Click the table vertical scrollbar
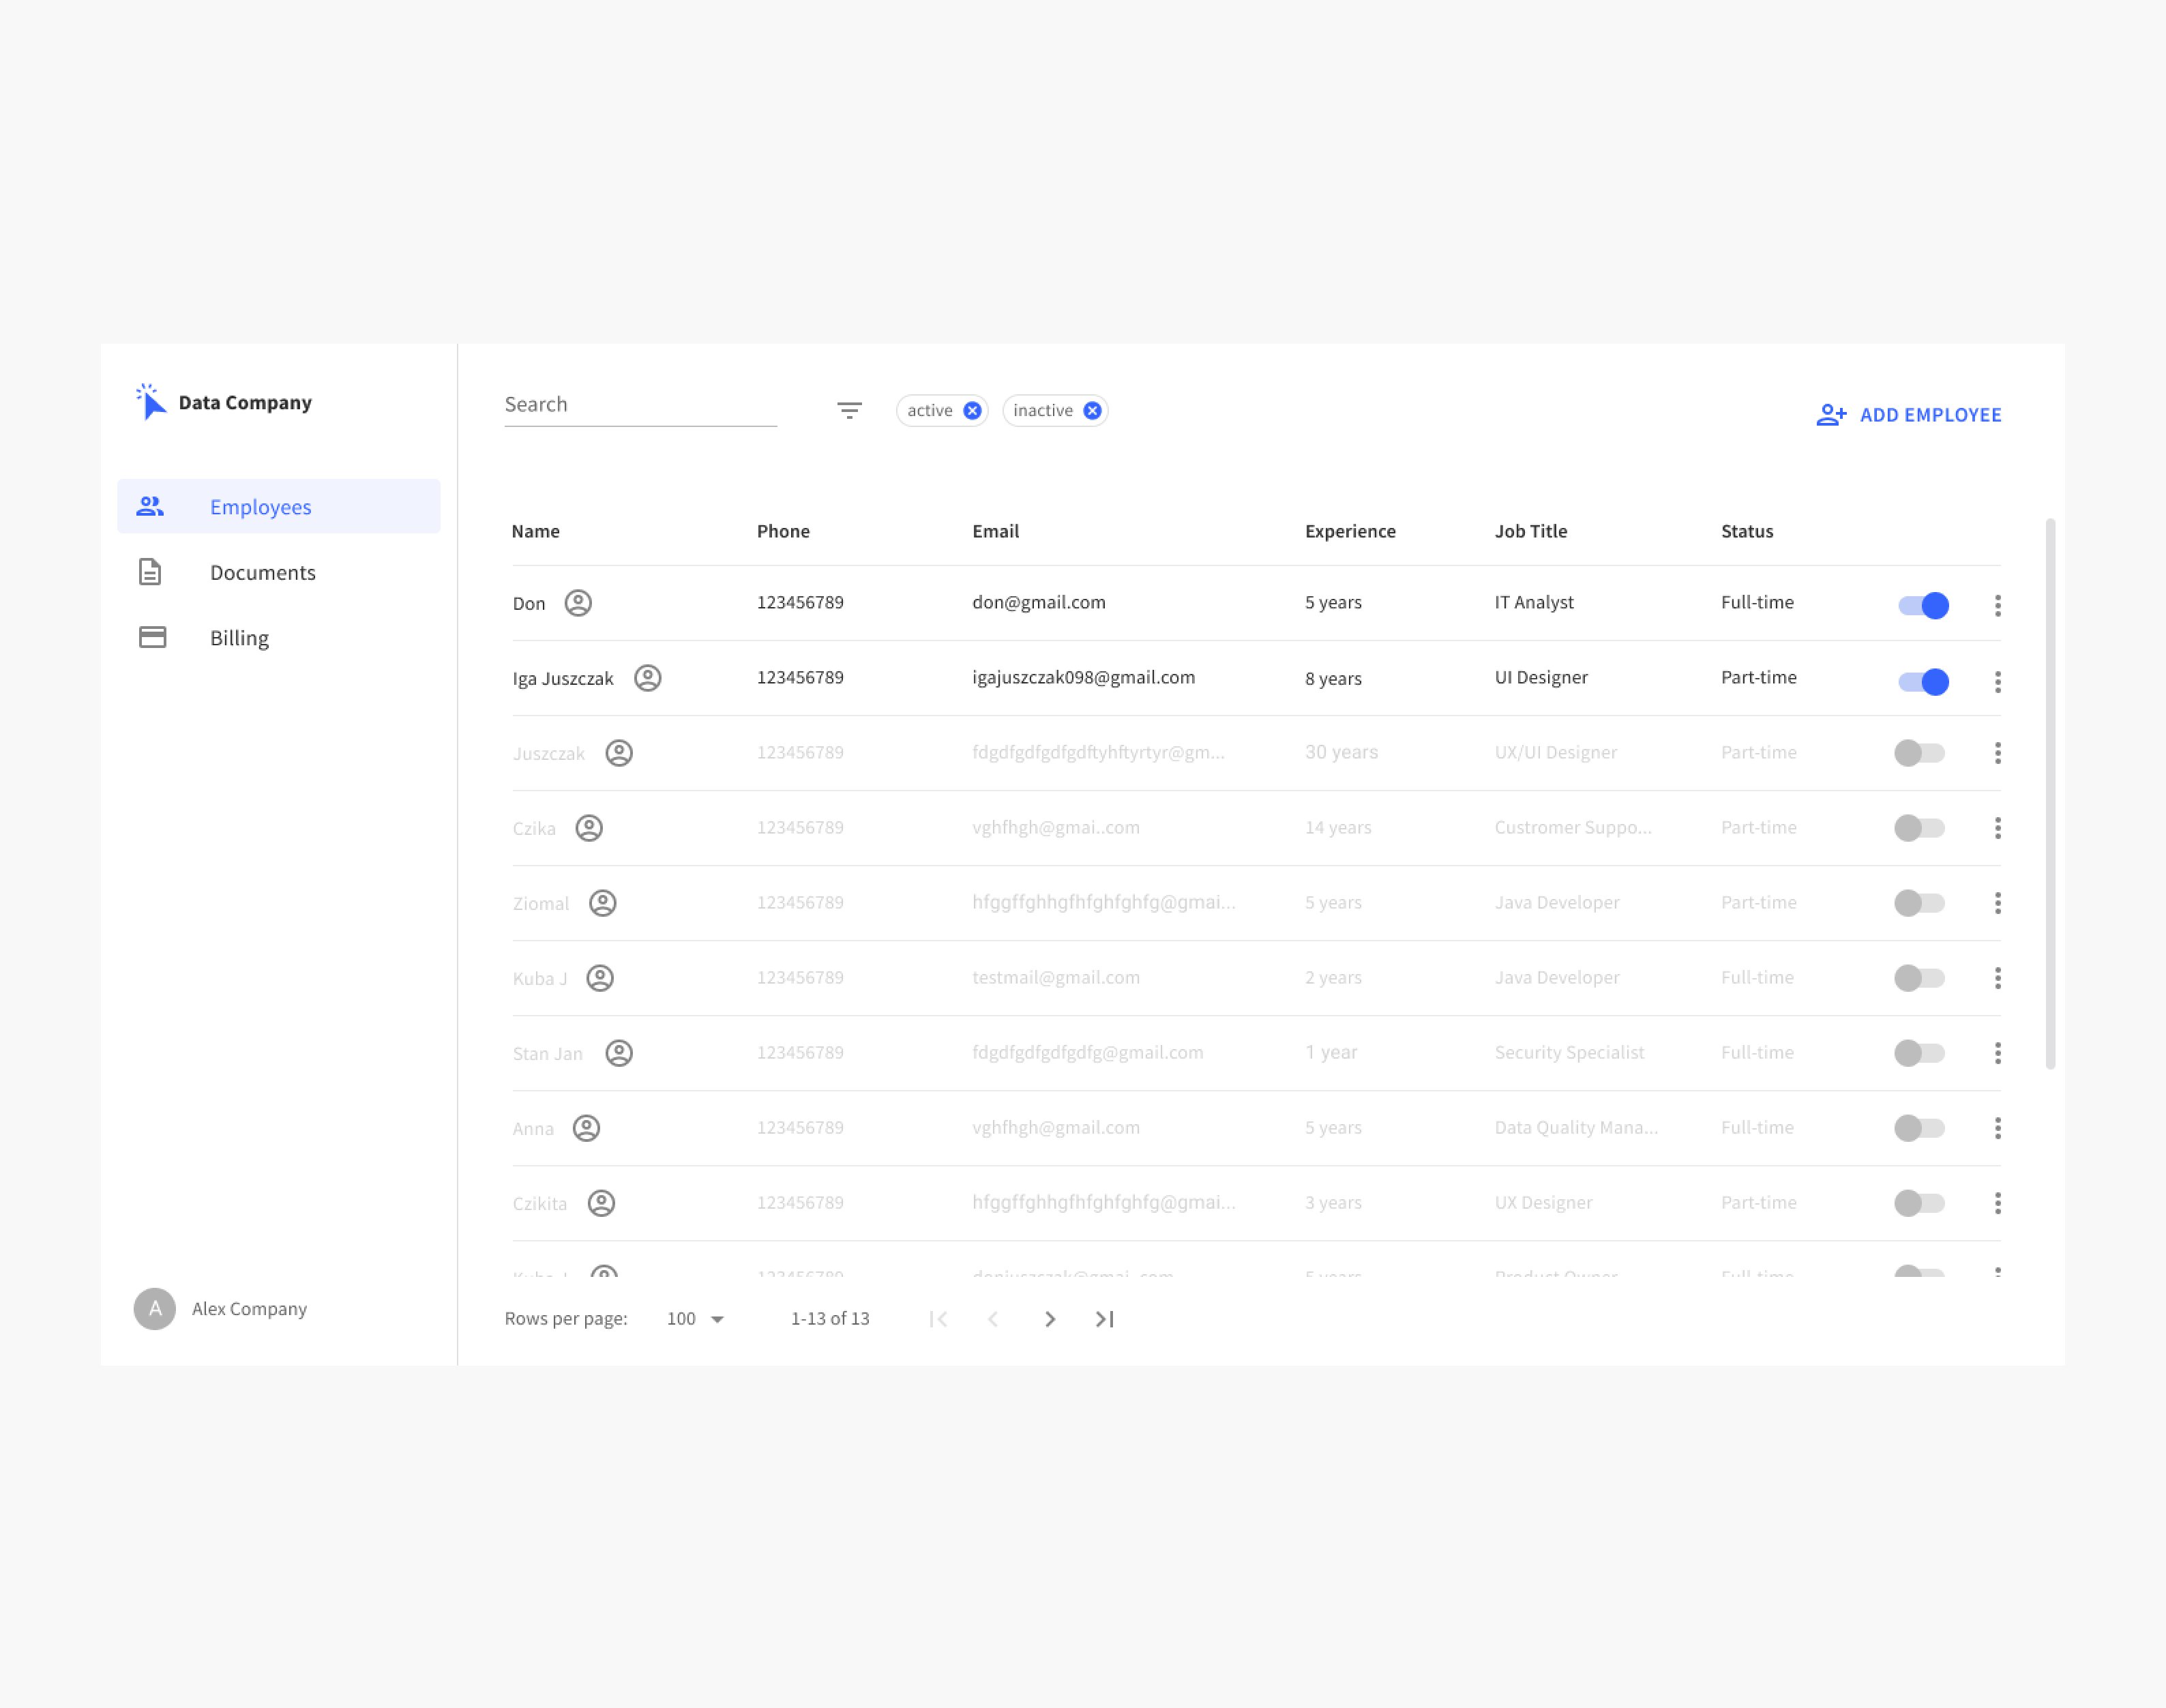This screenshot has height=1708, width=2166. tap(2049, 794)
